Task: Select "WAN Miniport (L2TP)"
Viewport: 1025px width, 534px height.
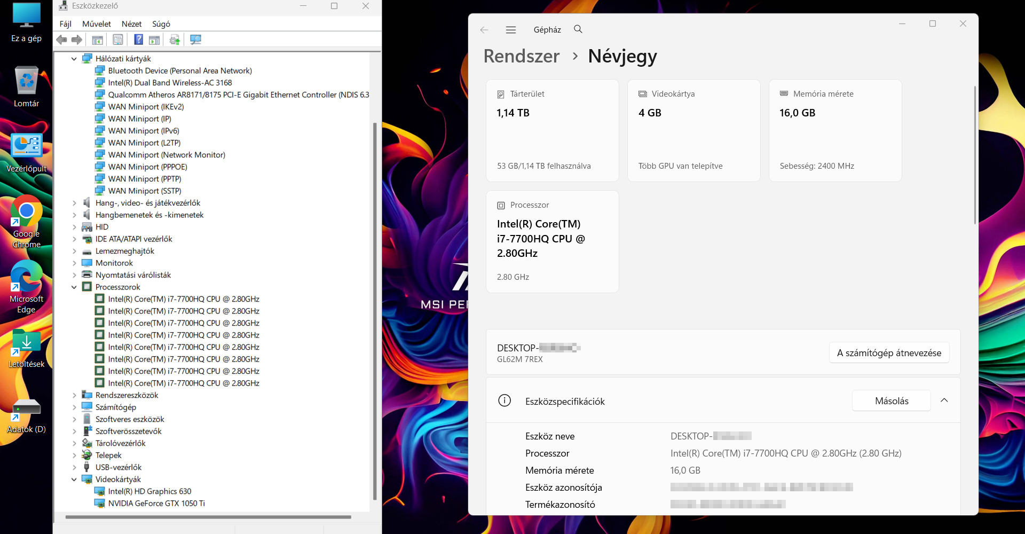Action: pos(144,143)
